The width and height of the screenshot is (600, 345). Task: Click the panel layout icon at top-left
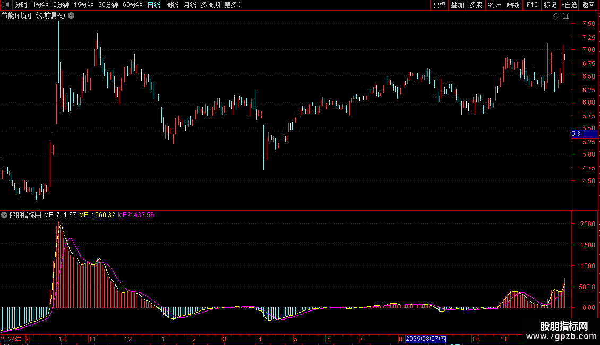coord(6,5)
